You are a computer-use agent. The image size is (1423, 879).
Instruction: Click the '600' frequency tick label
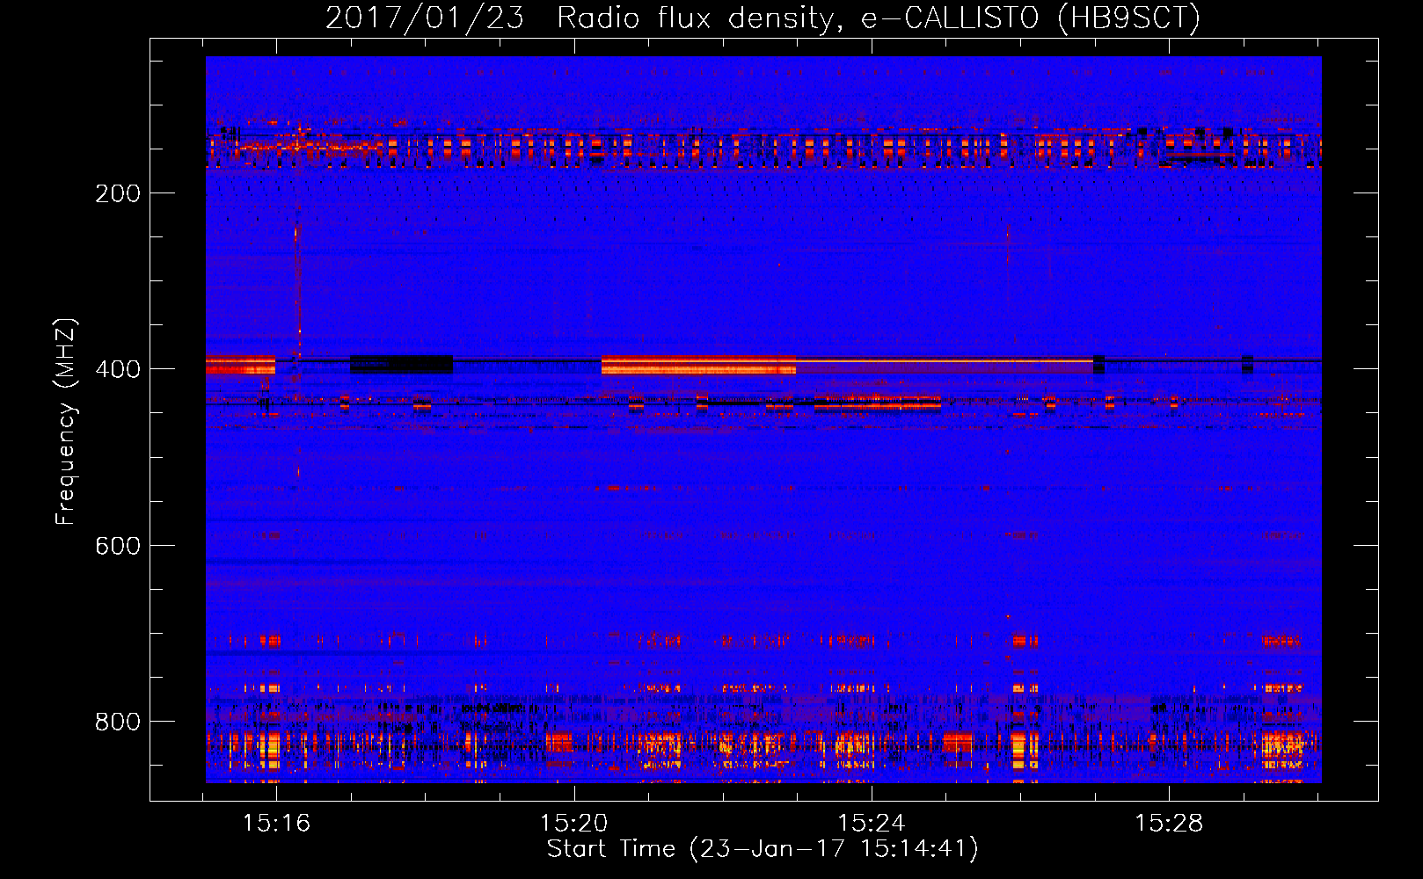(x=118, y=546)
